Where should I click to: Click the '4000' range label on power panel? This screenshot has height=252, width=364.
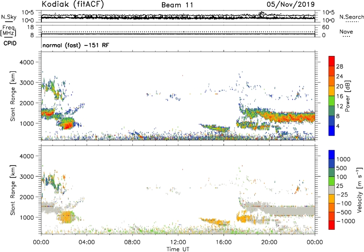pyautogui.click(x=26, y=62)
